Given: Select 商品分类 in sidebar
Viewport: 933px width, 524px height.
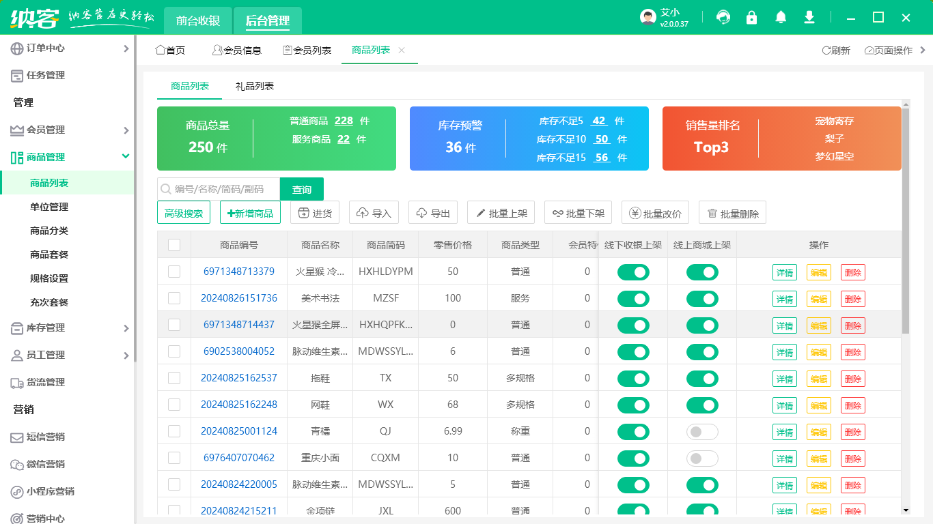Looking at the screenshot, I should (49, 231).
